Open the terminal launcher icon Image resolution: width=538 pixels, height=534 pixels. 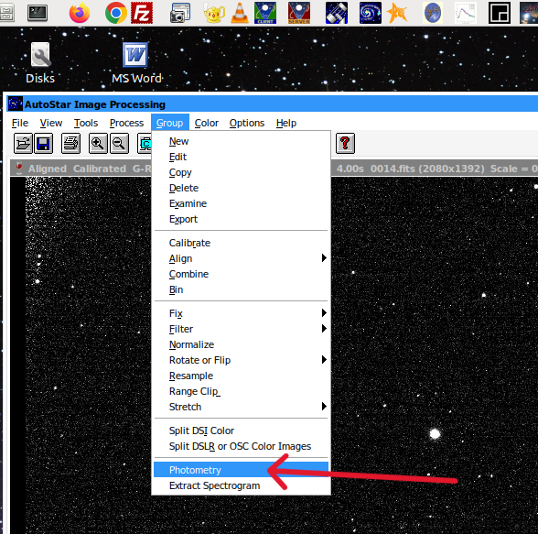tap(38, 13)
